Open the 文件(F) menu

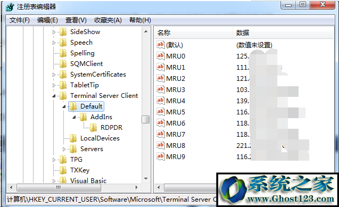click(20, 20)
